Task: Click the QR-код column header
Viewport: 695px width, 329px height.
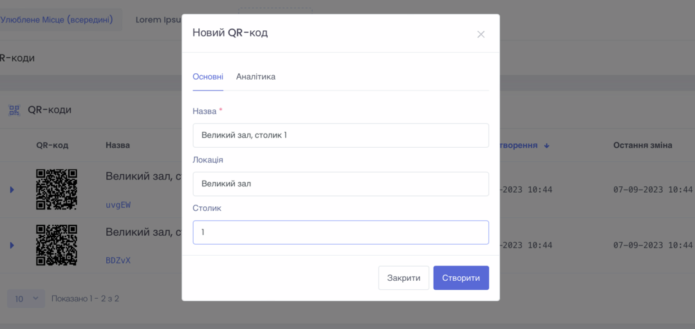Action: click(52, 145)
